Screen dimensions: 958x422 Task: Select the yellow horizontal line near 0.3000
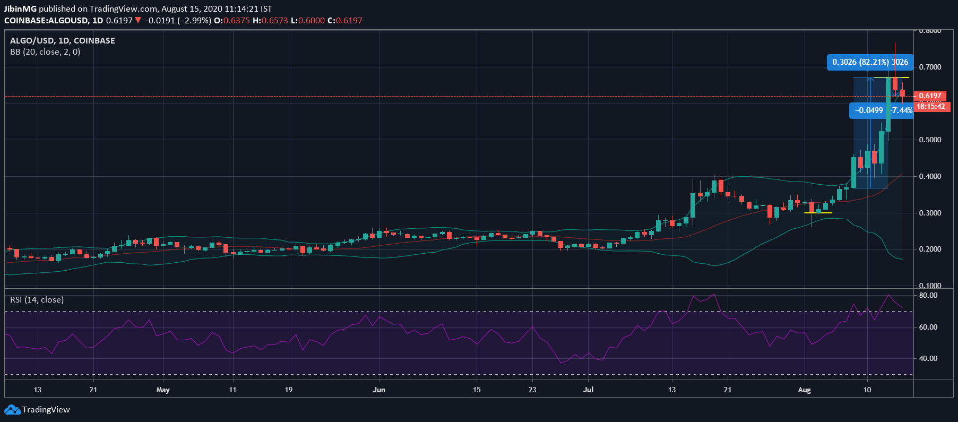coord(818,213)
